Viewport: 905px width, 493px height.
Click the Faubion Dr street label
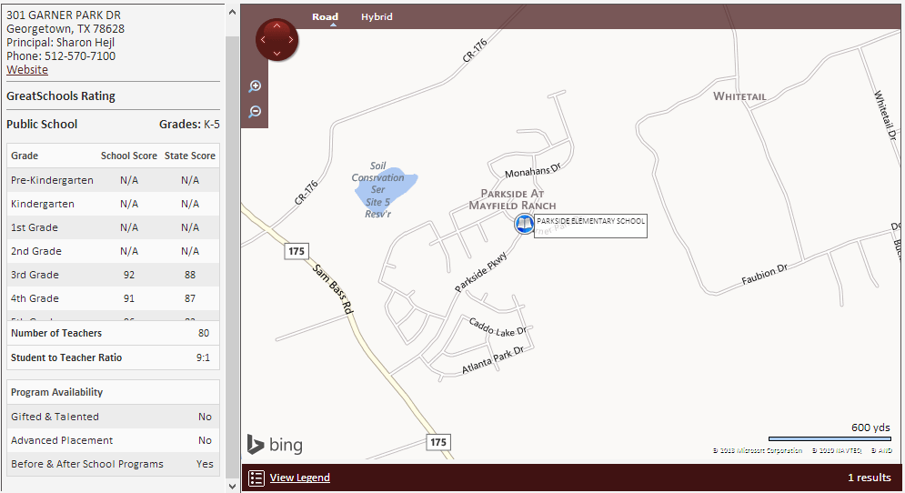coord(765,274)
